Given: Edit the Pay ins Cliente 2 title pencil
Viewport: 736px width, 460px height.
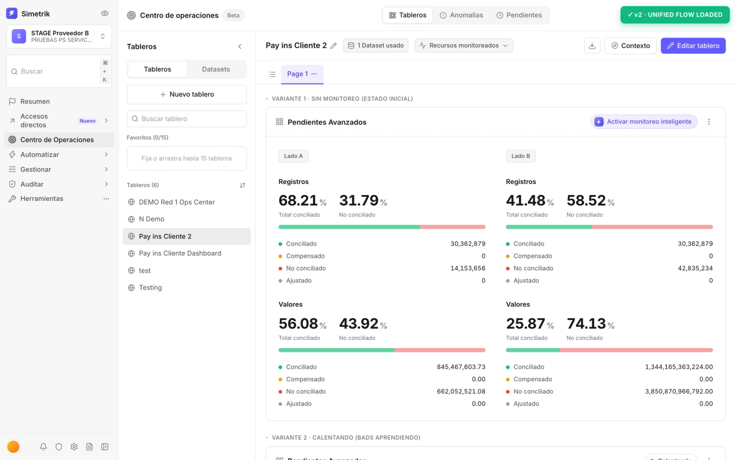Looking at the screenshot, I should coord(333,46).
